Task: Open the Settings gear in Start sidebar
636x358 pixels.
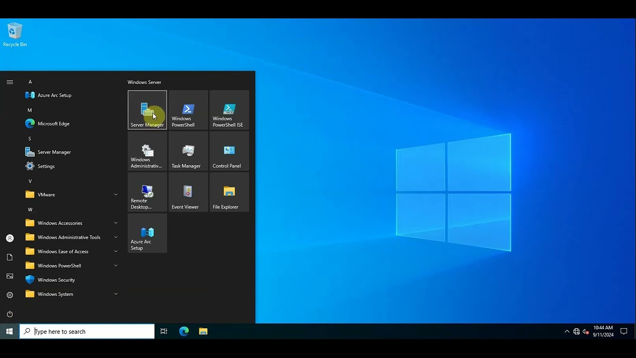Action: click(x=10, y=295)
